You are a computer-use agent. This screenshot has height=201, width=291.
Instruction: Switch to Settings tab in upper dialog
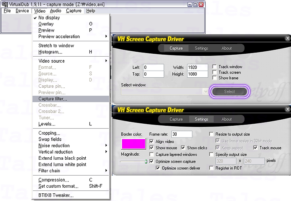click(201, 48)
